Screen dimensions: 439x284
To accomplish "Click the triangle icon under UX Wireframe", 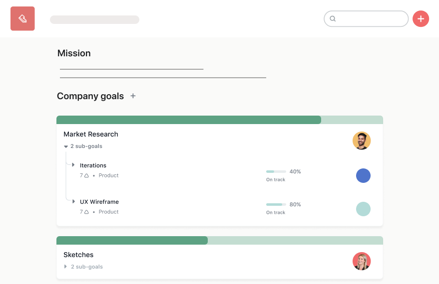I will point(86,212).
